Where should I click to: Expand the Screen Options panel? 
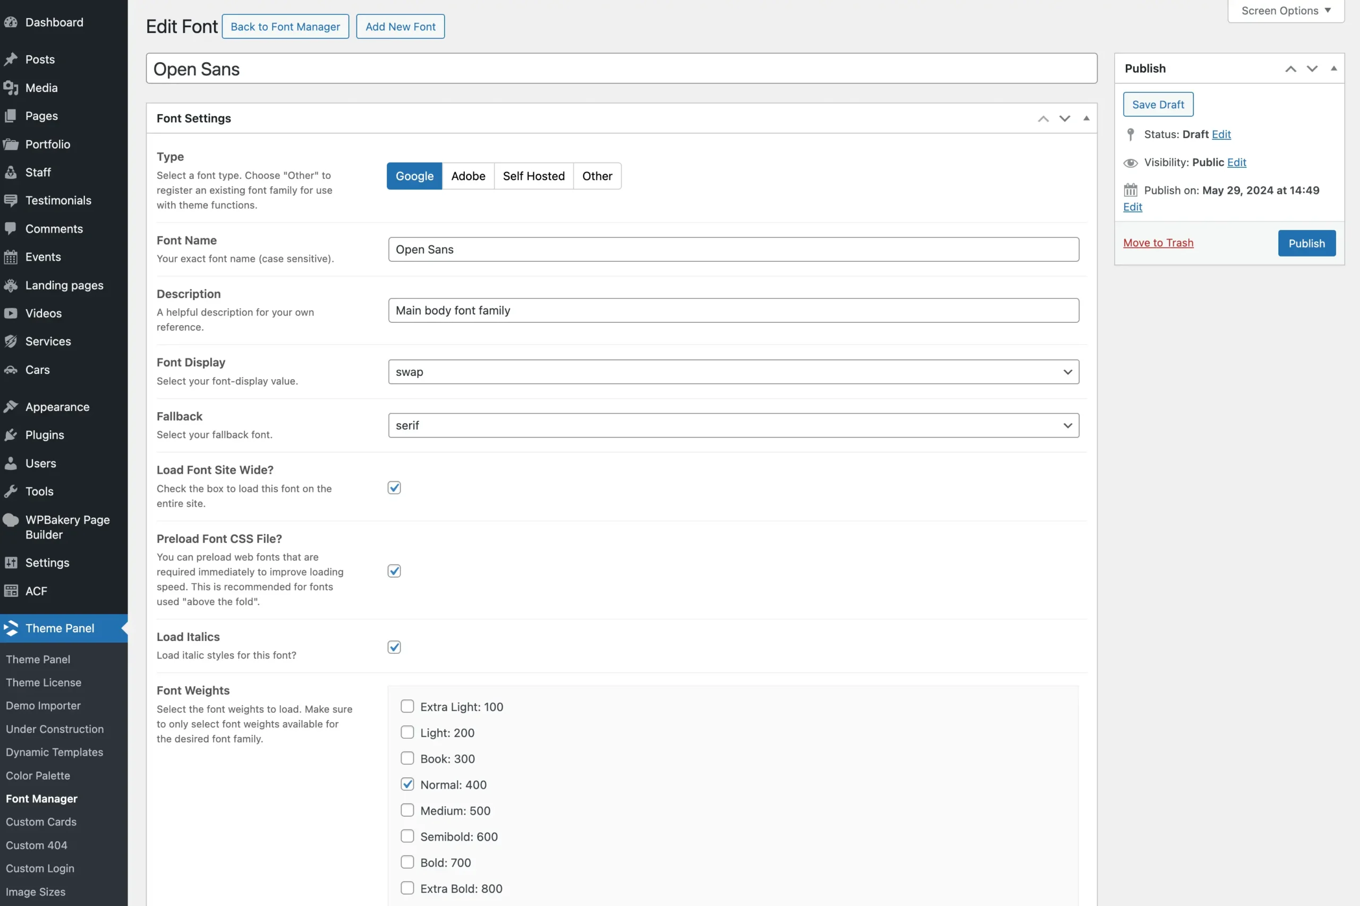pyautogui.click(x=1286, y=11)
